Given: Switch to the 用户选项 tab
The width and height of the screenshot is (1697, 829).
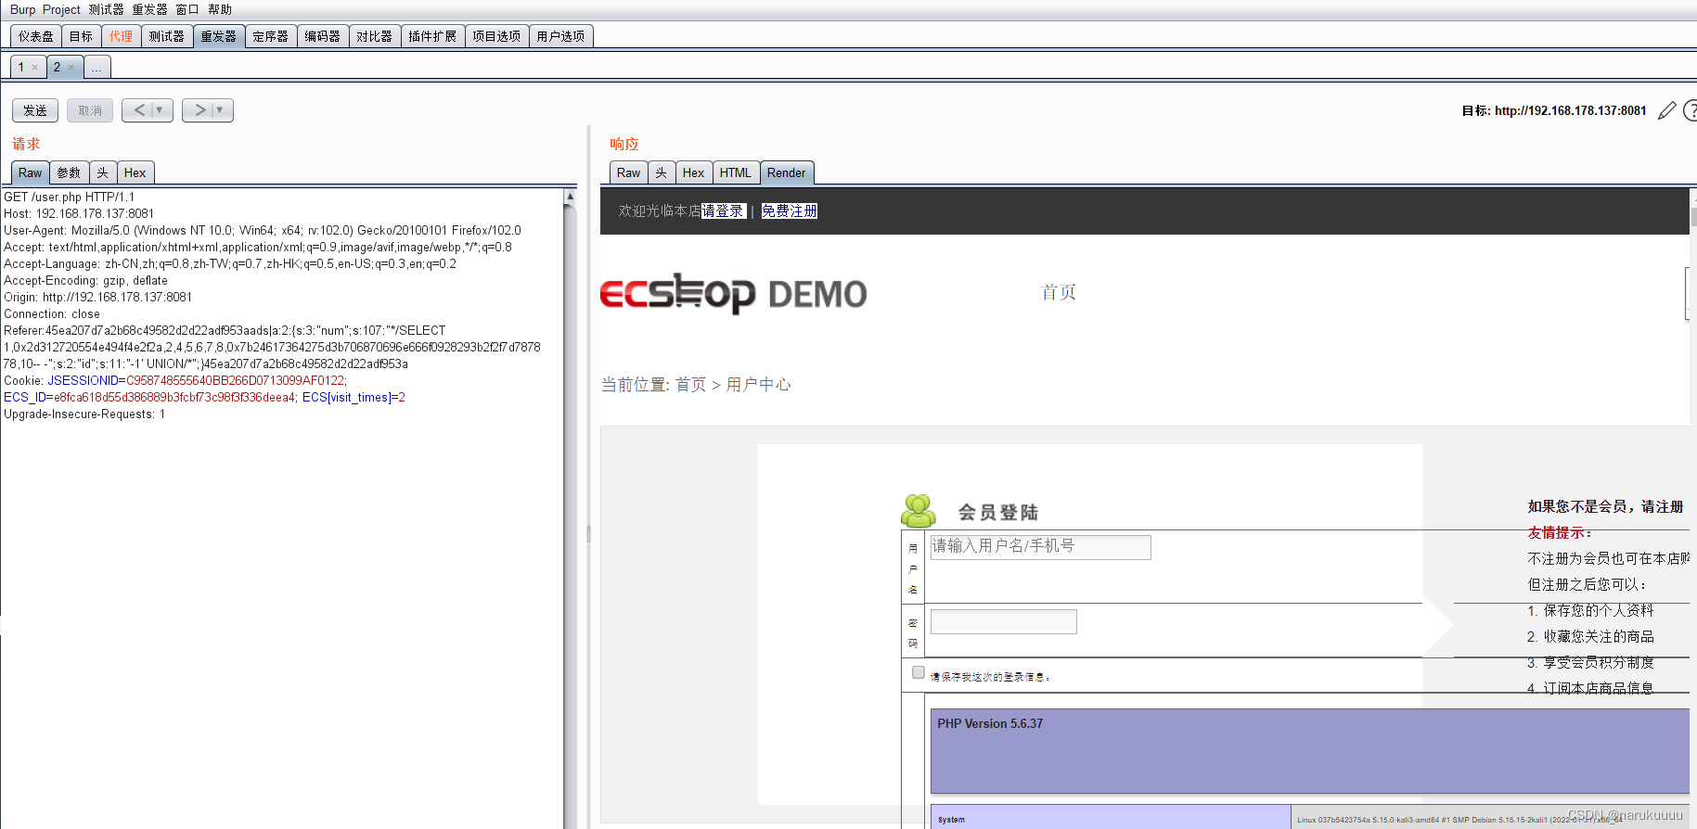Looking at the screenshot, I should pos(560,36).
